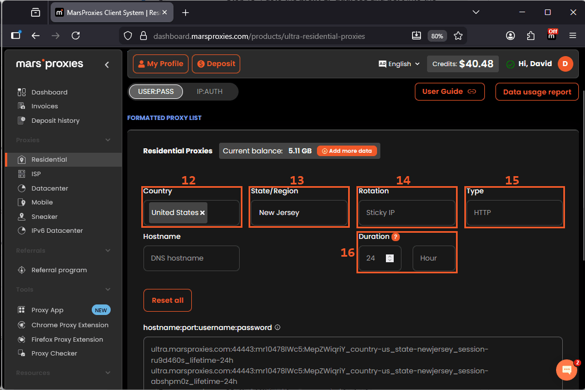The image size is (585, 390).
Task: Click the Credits $40.48 balance
Action: click(x=463, y=64)
